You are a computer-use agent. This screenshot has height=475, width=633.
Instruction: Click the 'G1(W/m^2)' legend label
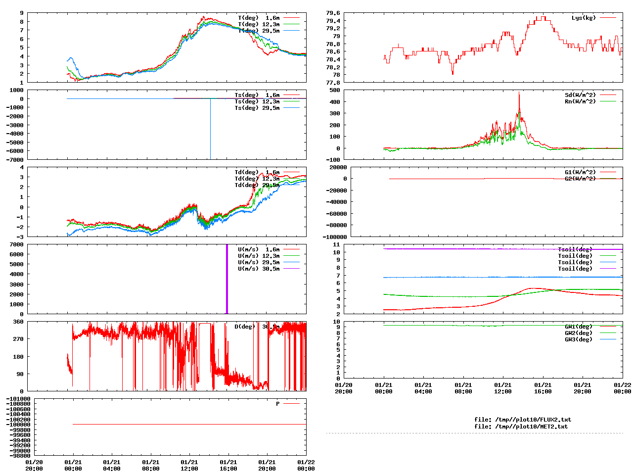pos(580,172)
